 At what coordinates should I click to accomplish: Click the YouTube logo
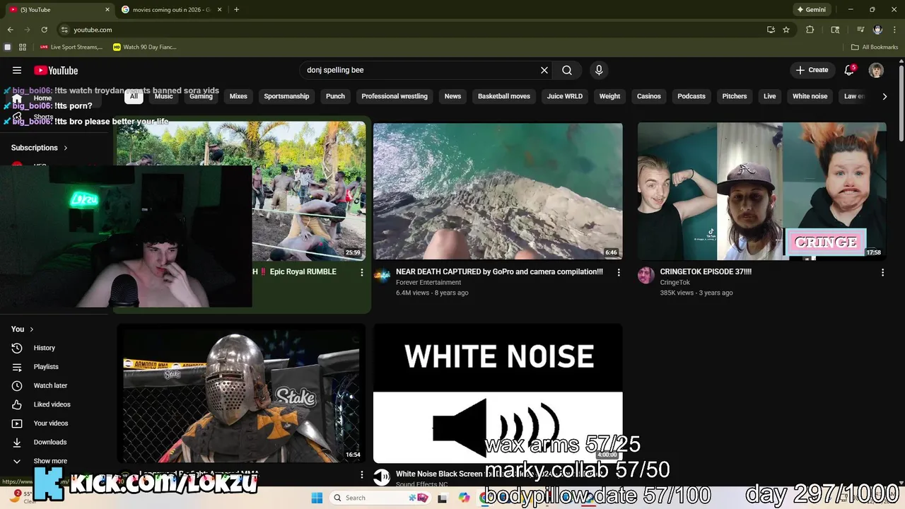click(56, 70)
